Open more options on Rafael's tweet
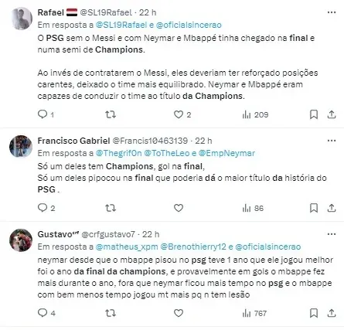This screenshot has width=344, height=330. tap(332, 12)
